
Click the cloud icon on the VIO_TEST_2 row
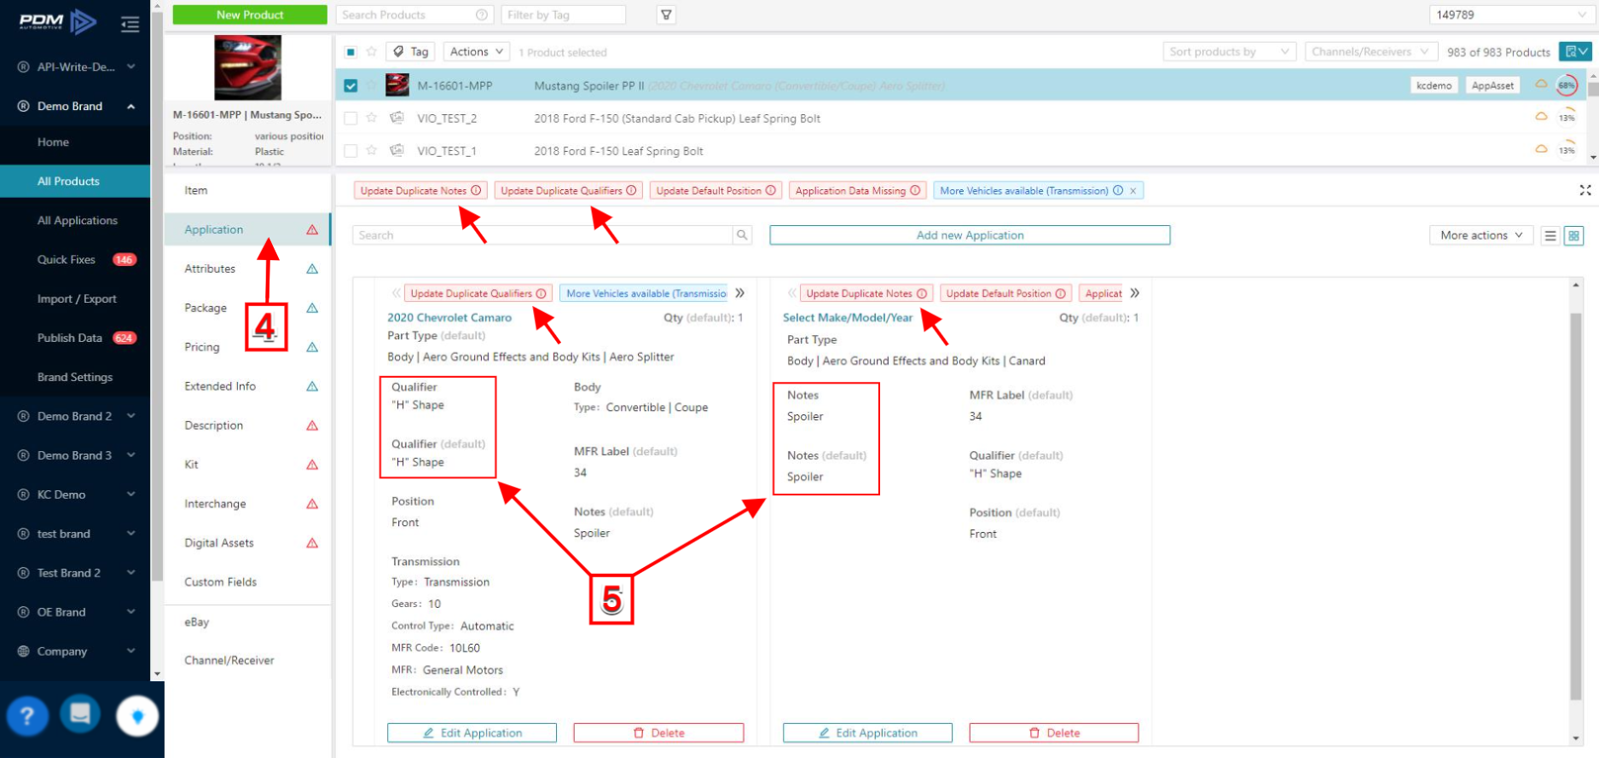(1541, 117)
